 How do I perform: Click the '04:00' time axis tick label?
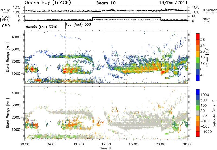coord(52,144)
